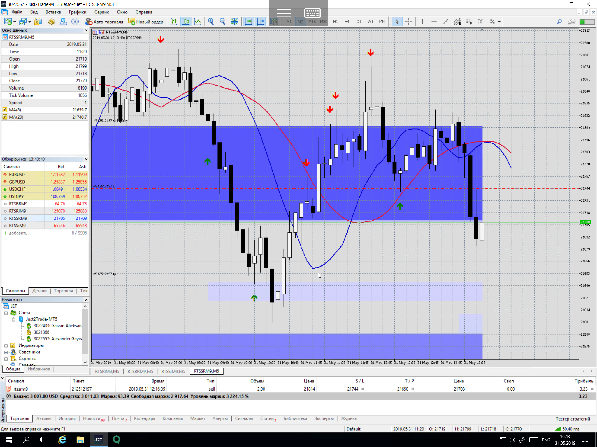Screen dimensions: 597x447
Task: Select the Fibonacci retracement tool
Action: (x=469, y=22)
